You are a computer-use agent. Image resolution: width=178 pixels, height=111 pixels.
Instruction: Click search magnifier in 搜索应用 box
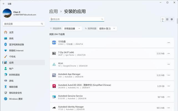102,19
